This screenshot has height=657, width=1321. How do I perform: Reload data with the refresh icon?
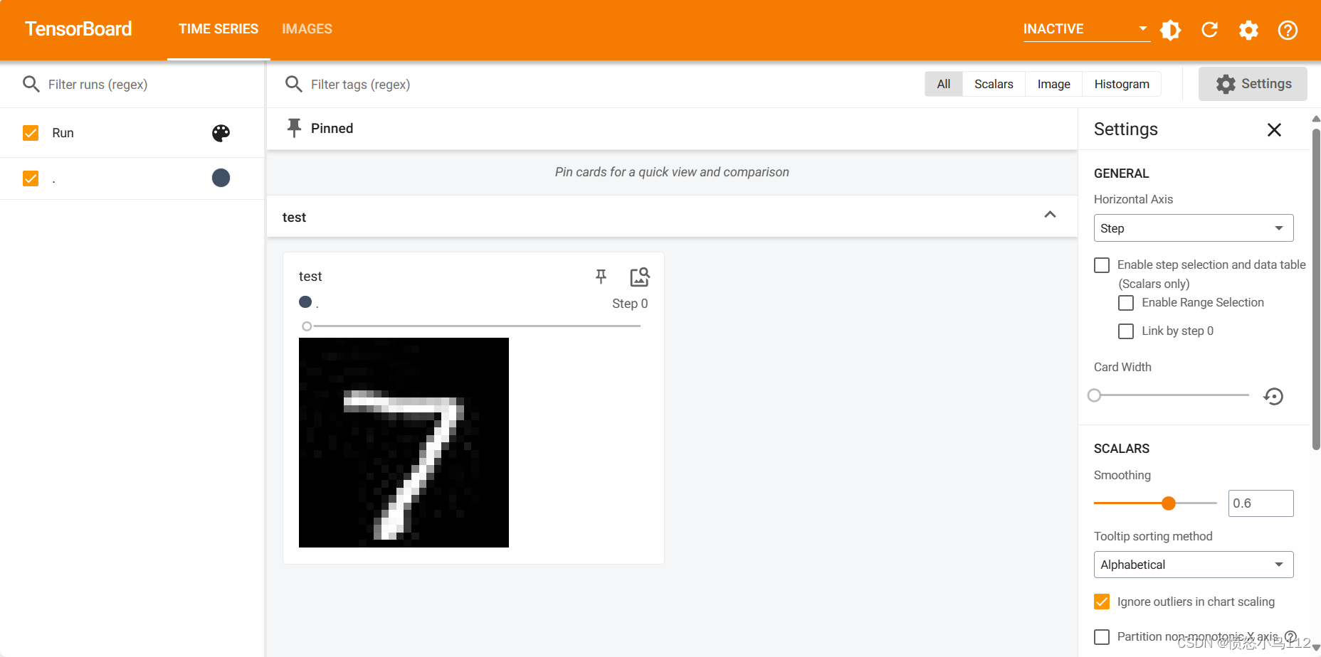tap(1209, 30)
